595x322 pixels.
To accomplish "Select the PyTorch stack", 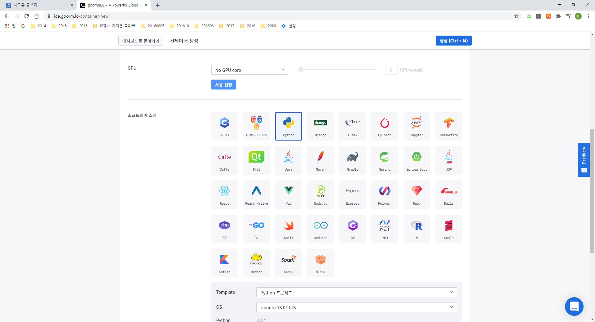I will [385, 126].
